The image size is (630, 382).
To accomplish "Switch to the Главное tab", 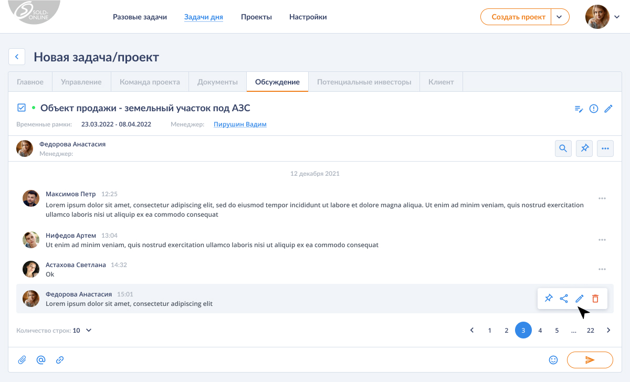I will click(x=30, y=82).
